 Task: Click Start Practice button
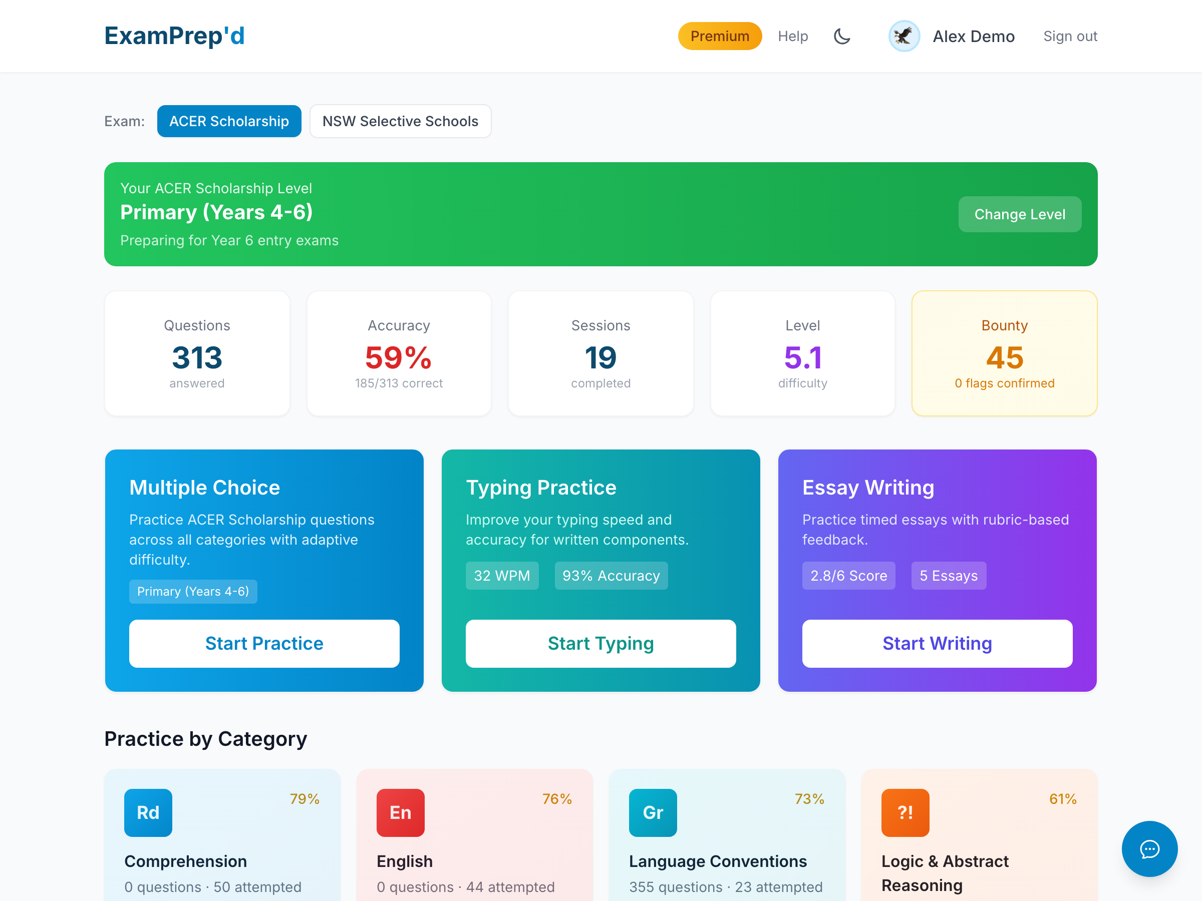click(x=264, y=643)
